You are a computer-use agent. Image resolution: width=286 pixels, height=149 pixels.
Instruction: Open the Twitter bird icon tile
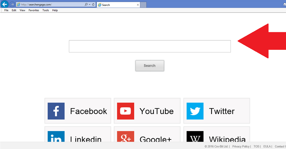195,111
